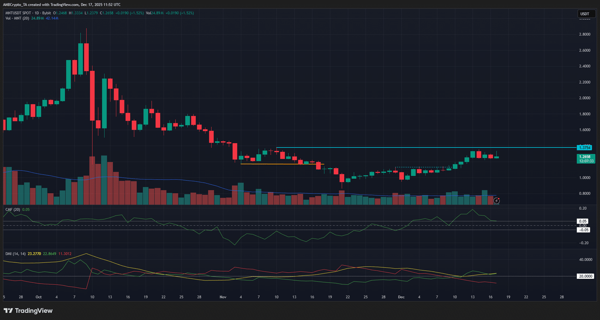The width and height of the screenshot is (600, 320).
Task: Click the 2.0000 price axis label
Action: coord(585,98)
